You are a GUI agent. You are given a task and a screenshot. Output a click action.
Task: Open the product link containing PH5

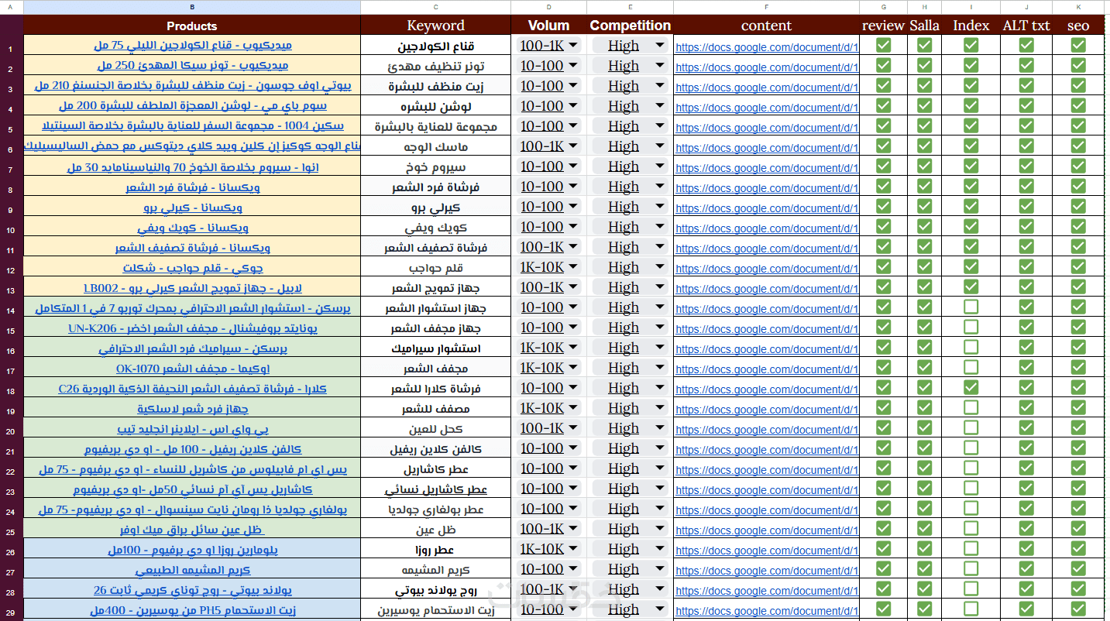pos(192,609)
